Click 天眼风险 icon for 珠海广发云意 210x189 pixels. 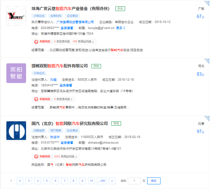(x=36, y=42)
